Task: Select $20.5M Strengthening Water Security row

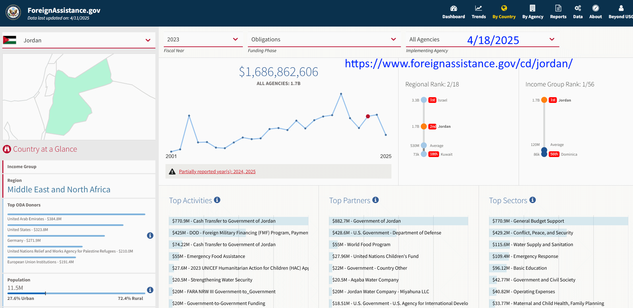Action: (x=238, y=280)
